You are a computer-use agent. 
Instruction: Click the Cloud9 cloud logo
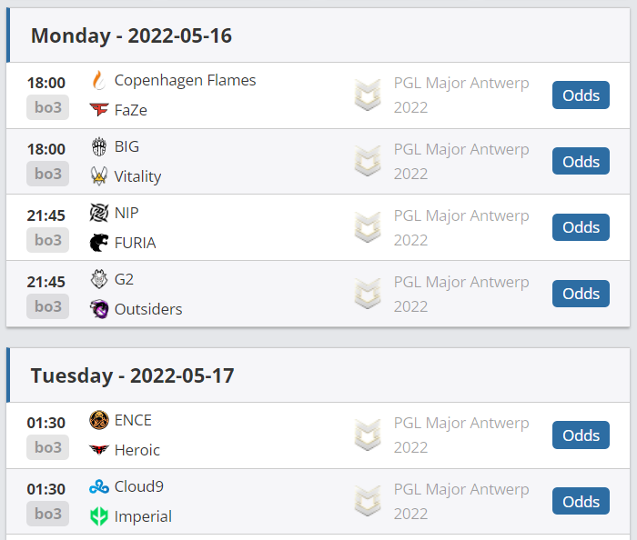pyautogui.click(x=99, y=486)
